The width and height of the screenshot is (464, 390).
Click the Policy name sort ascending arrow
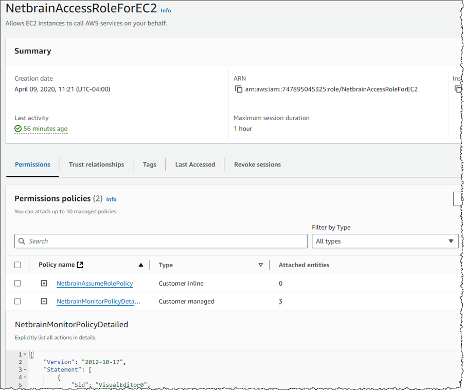point(141,265)
